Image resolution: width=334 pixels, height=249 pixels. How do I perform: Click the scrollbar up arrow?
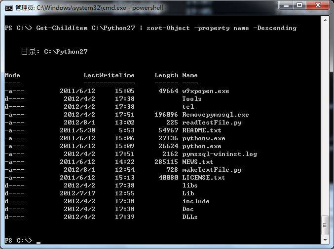(325, 20)
